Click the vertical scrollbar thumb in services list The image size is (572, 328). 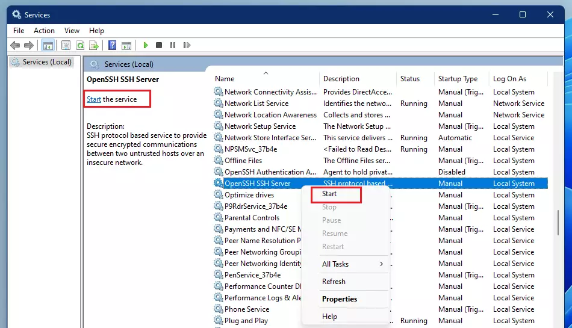click(x=558, y=223)
